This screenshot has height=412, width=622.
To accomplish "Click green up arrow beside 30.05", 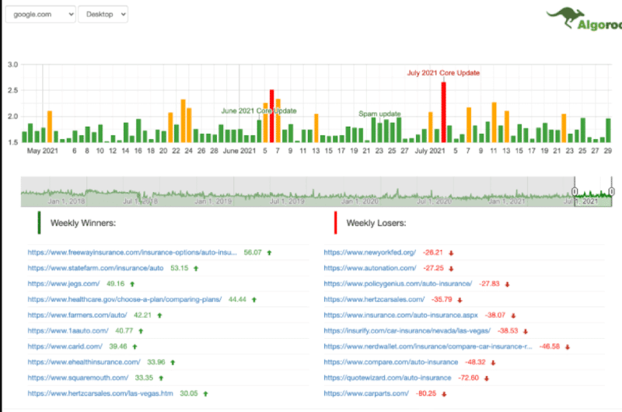I will (206, 394).
